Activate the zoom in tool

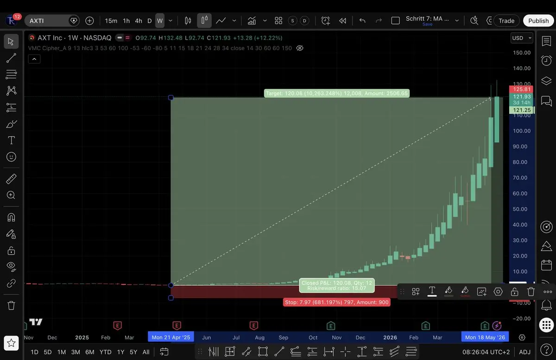coord(11,195)
